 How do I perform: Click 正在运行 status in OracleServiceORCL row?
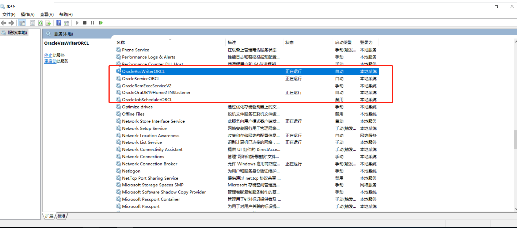point(293,79)
